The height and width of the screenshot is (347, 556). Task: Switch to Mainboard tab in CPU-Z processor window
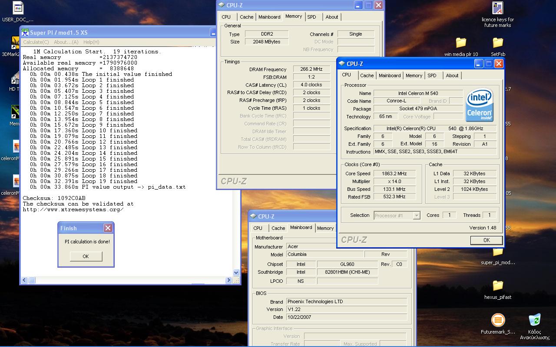pyautogui.click(x=390, y=75)
